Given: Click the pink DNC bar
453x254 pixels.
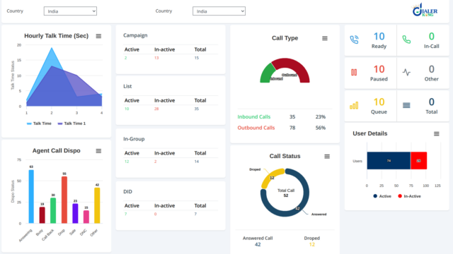Looking at the screenshot, I should [x=86, y=217].
